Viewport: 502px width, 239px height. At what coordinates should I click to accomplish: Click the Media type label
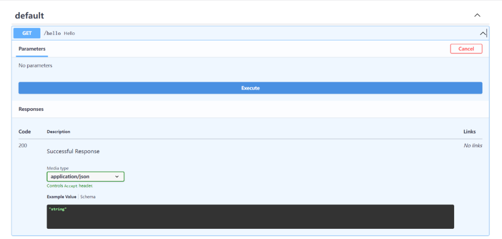tap(58, 168)
